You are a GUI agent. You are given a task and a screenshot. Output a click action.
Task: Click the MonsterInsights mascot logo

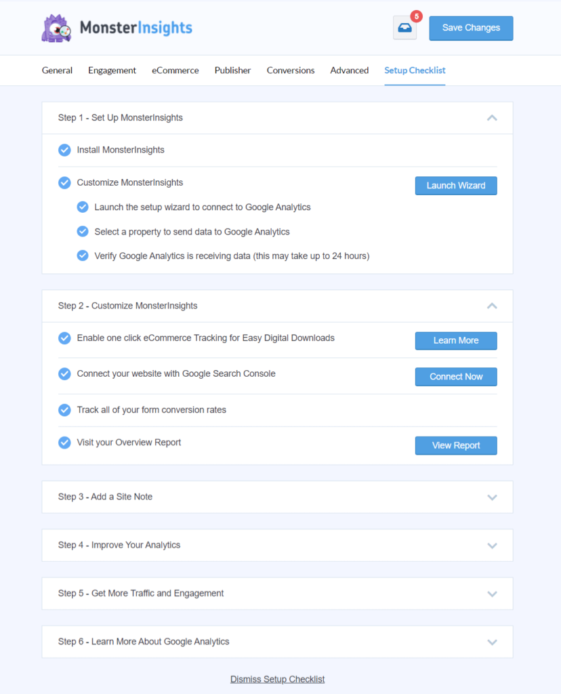[57, 28]
